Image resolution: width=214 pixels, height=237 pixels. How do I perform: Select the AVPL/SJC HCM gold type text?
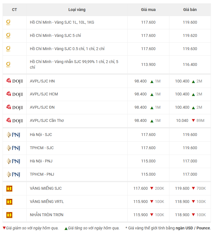44,94
